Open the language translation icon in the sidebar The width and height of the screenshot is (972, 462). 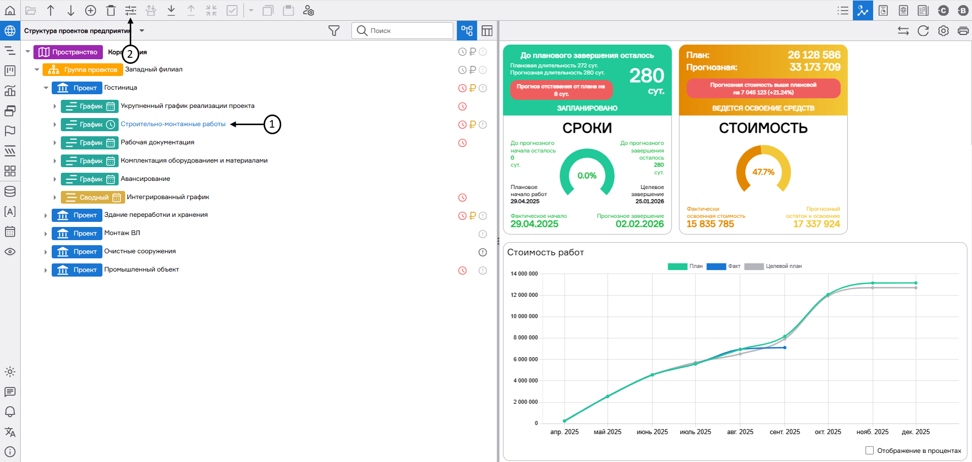10,432
